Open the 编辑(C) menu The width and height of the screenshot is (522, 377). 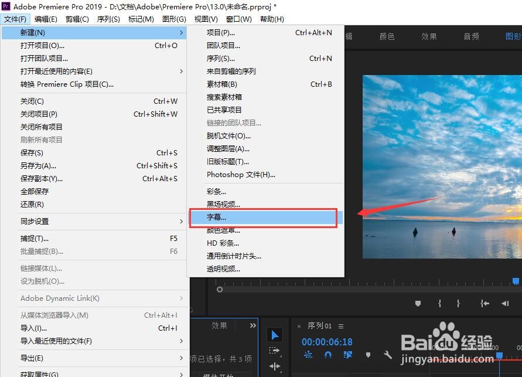45,18
